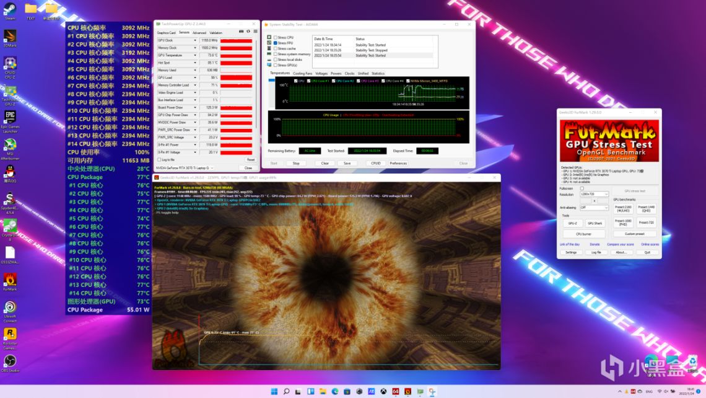Launch Rockstar Games desktop icon
This screenshot has width=706, height=398.
pos(9,338)
